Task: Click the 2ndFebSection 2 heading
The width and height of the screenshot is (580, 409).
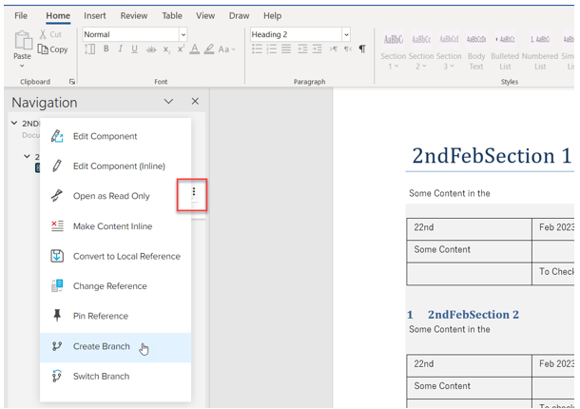Action: tap(474, 315)
